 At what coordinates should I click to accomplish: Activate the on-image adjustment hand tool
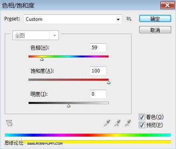pos(9,123)
